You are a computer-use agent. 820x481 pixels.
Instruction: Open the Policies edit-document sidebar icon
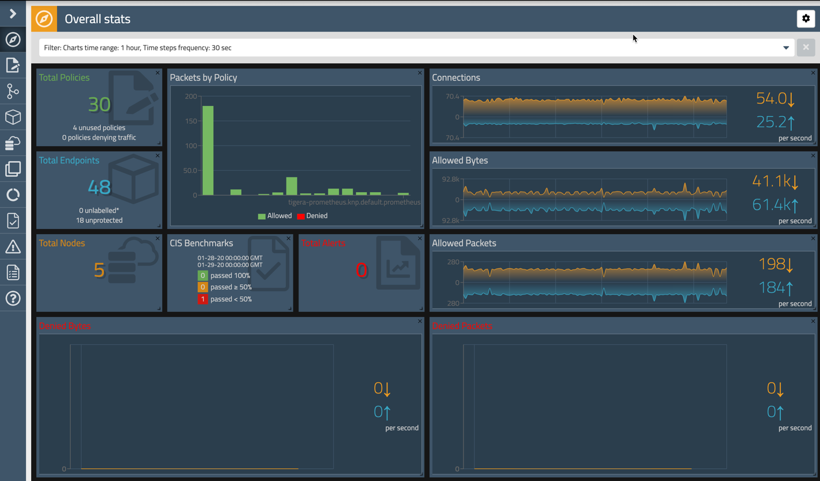point(13,65)
